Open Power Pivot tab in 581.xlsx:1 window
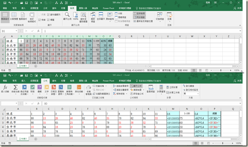248x147 pixels. coord(109,8)
